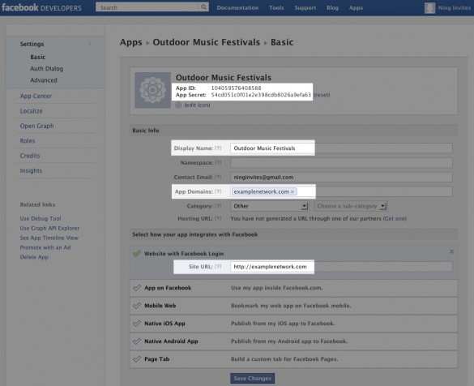Open Insights in sidebar
The height and width of the screenshot is (386, 474).
(x=31, y=170)
